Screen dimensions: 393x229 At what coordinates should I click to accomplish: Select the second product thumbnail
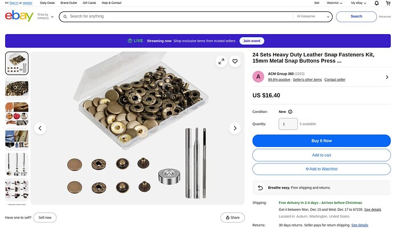(17, 88)
